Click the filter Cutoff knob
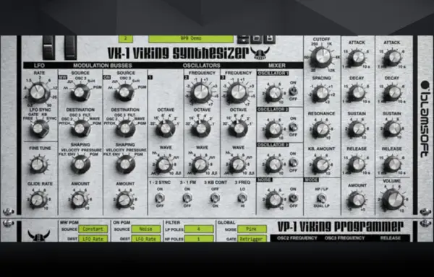 [x=322, y=56]
